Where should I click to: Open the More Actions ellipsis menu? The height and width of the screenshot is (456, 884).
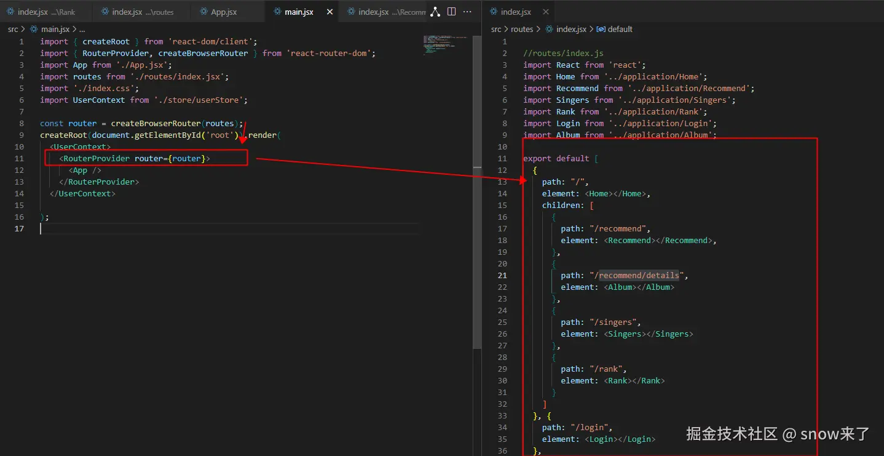[468, 12]
